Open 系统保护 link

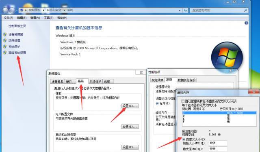(15, 47)
